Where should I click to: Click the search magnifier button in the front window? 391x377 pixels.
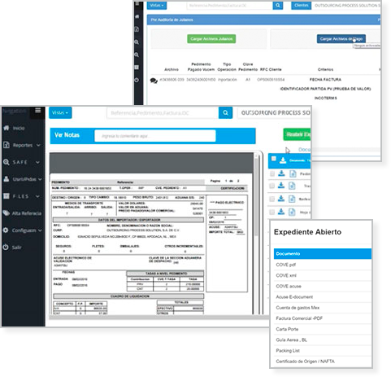(225, 112)
